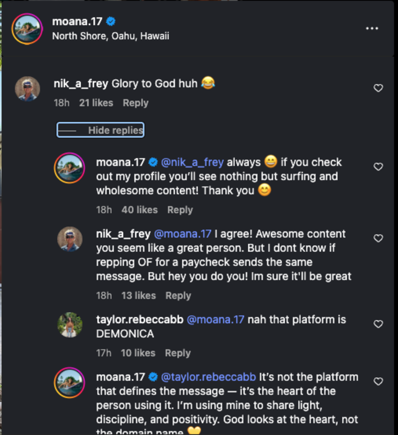
Task: Reply to taylor.rebeccabb's DEMONICA comment
Action: pyautogui.click(x=178, y=353)
